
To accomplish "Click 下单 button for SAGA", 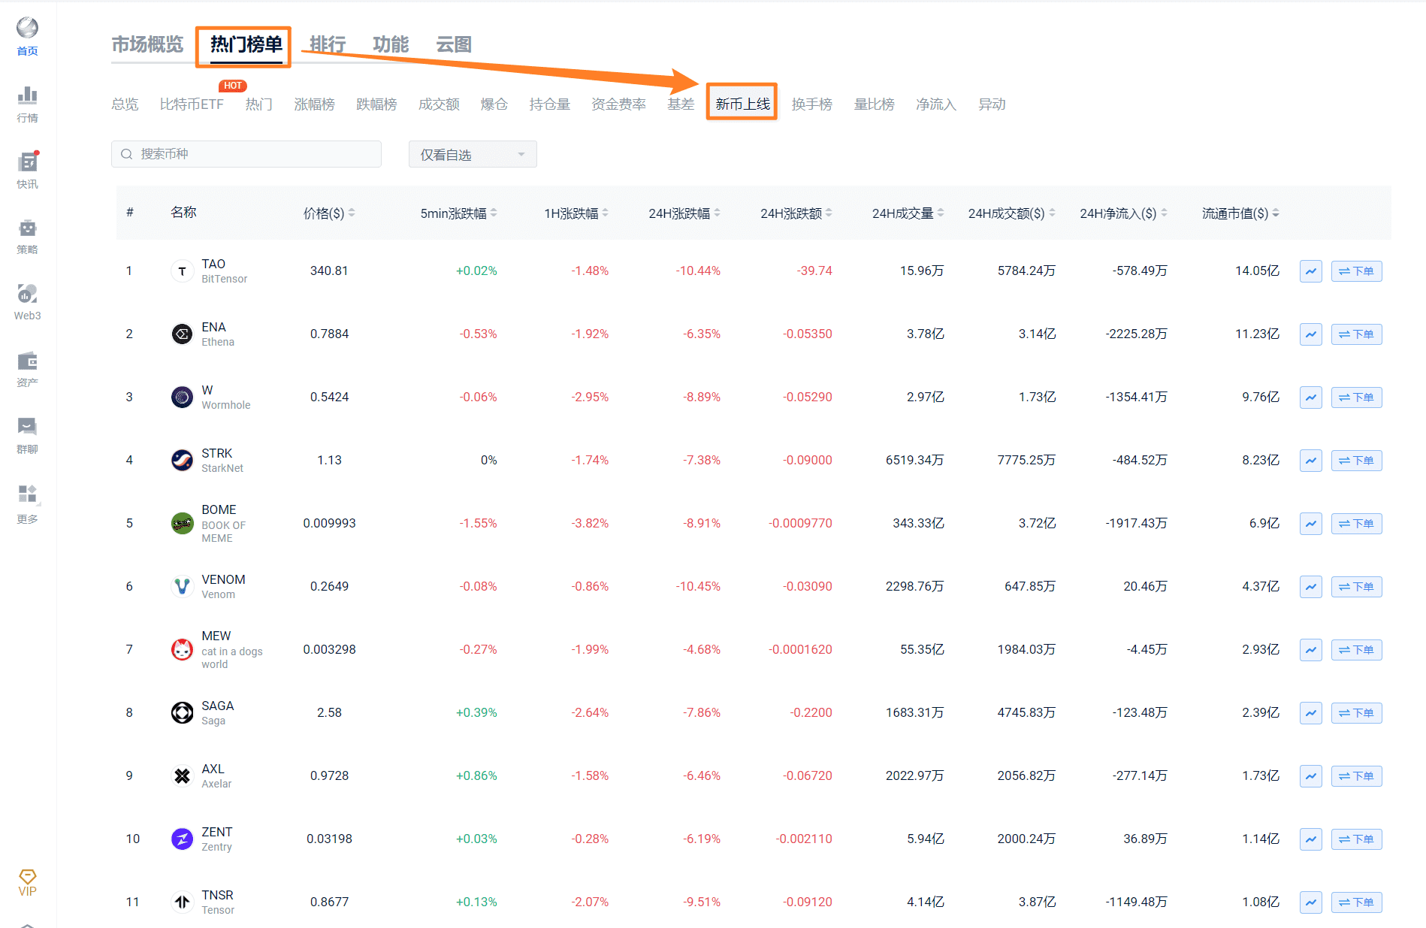I will pos(1356,713).
